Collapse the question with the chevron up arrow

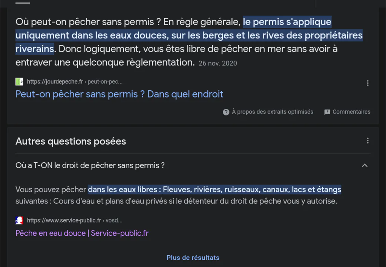[x=365, y=165]
